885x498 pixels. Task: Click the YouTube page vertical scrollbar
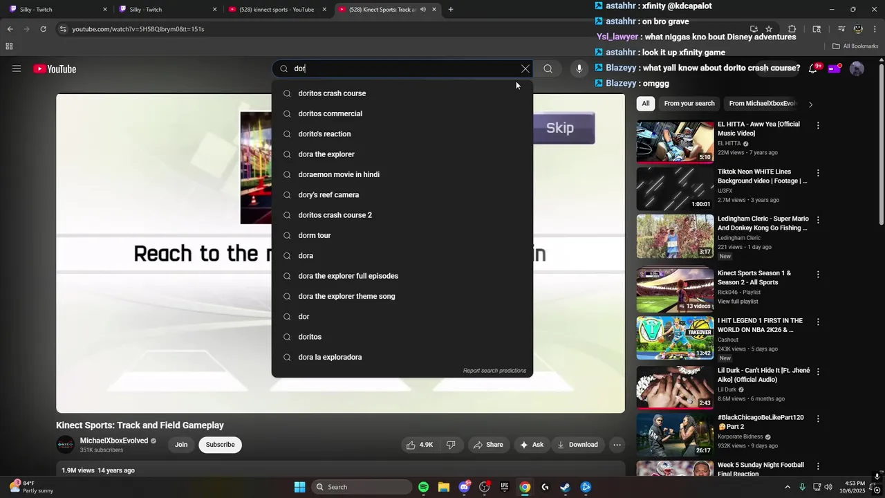(881, 145)
